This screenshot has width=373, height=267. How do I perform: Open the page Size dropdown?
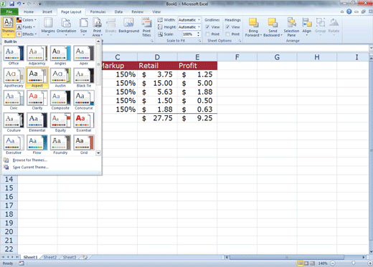pos(84,27)
